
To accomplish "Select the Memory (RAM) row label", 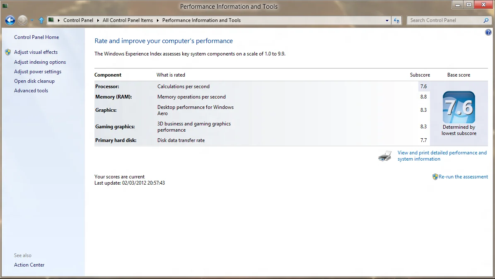I will click(x=113, y=97).
